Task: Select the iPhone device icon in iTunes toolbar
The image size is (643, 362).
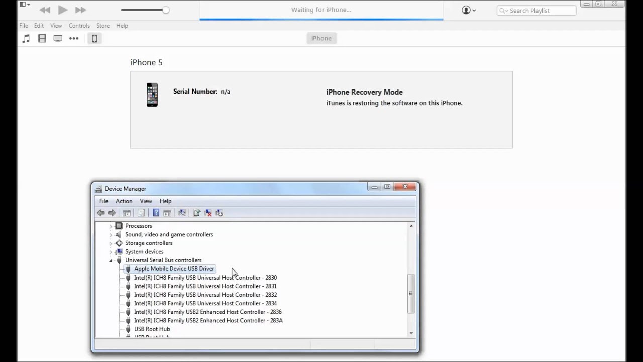Action: [x=94, y=38]
